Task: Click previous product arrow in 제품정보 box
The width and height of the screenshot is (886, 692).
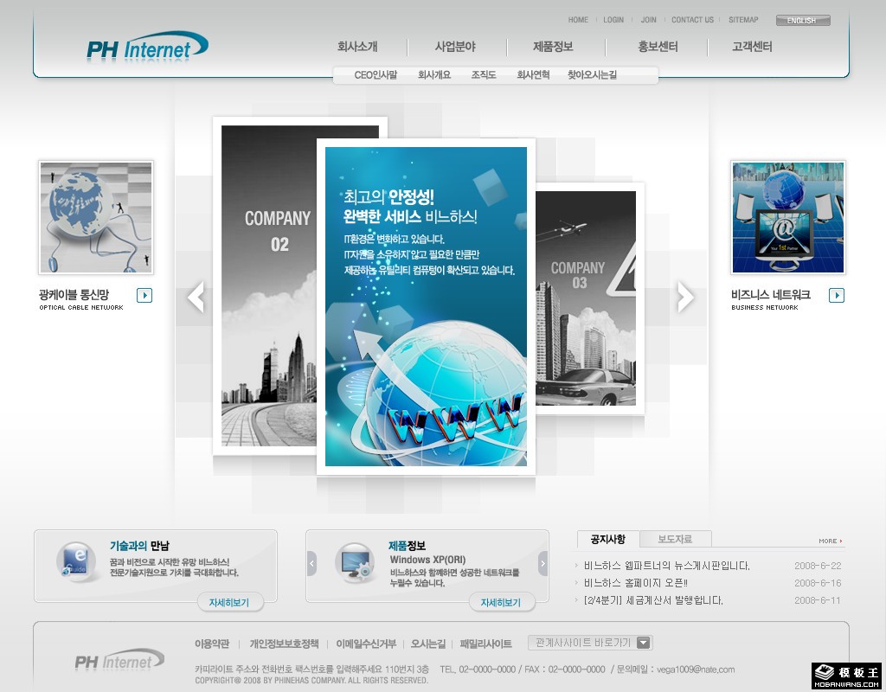Action: coord(311,563)
